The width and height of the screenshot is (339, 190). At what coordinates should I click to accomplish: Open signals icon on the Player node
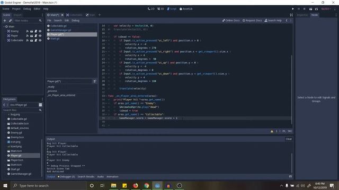[x=27, y=36]
